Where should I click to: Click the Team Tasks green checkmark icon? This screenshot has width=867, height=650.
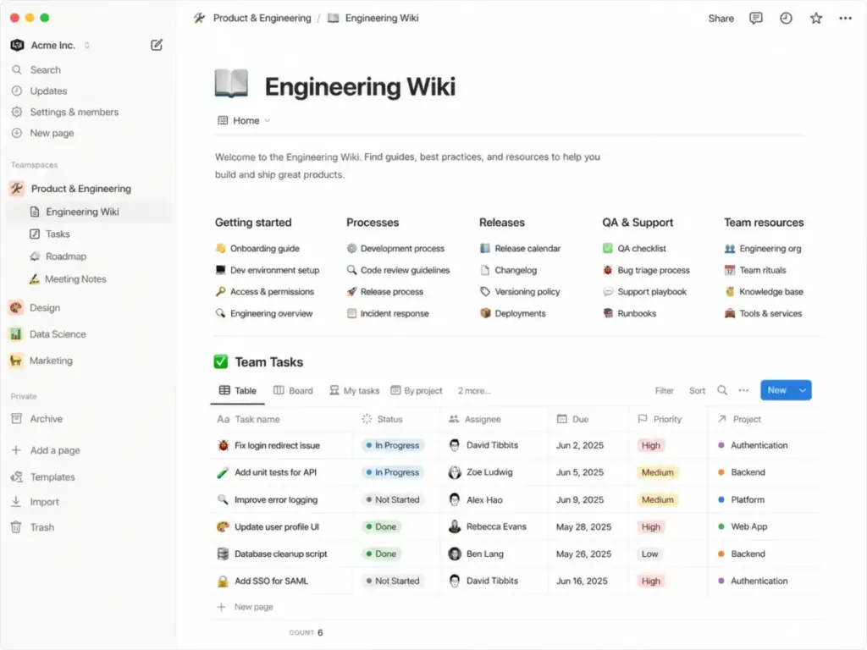(221, 362)
